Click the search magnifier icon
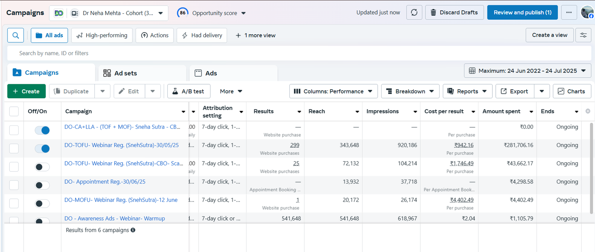 tap(16, 35)
